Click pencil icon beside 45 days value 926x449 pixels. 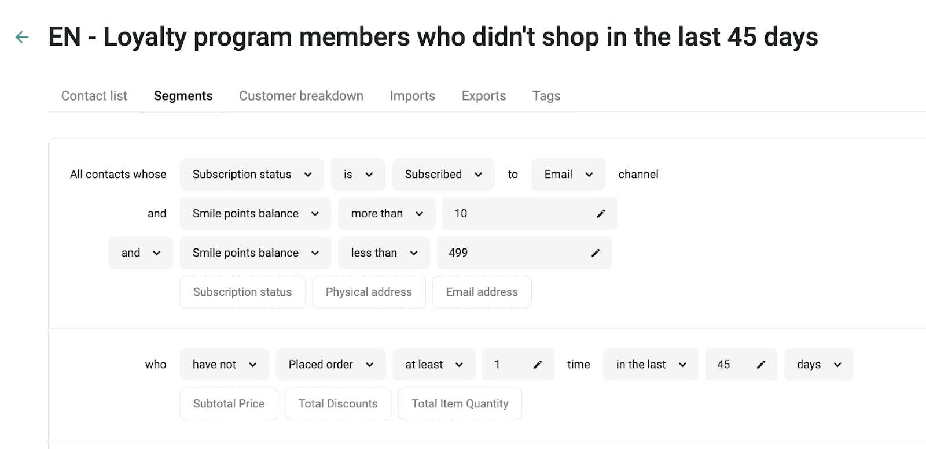point(760,365)
